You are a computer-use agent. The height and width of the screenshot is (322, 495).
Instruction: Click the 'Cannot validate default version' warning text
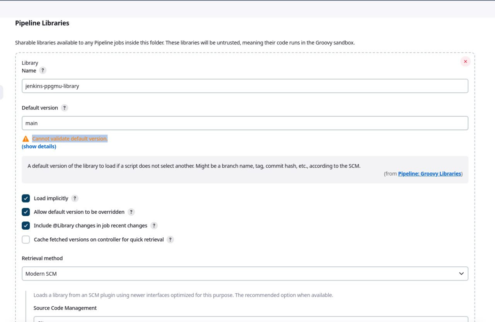coord(70,139)
